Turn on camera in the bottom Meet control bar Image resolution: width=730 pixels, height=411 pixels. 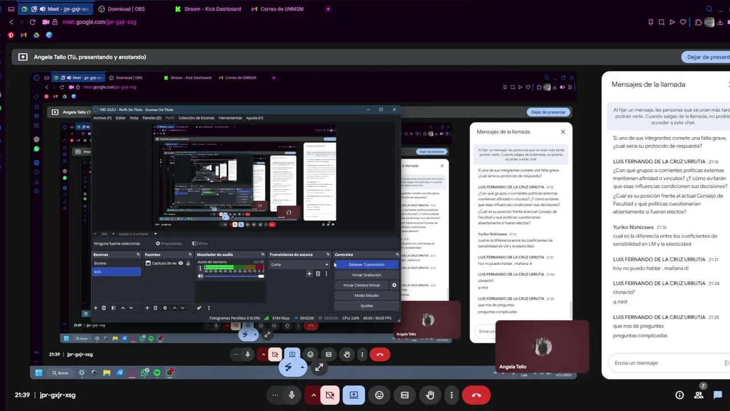tap(330, 395)
